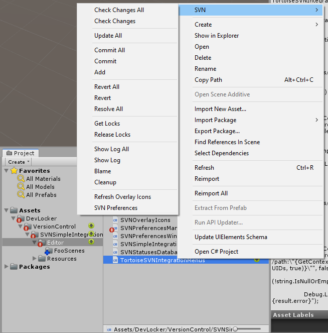328x333 pixels.
Task: Select Open in context menu
Action: tap(202, 47)
